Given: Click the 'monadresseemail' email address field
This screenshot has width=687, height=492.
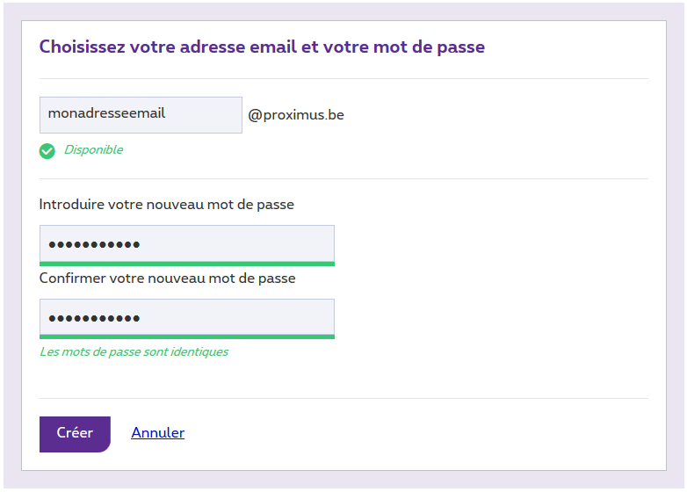Looking at the screenshot, I should click(x=141, y=115).
